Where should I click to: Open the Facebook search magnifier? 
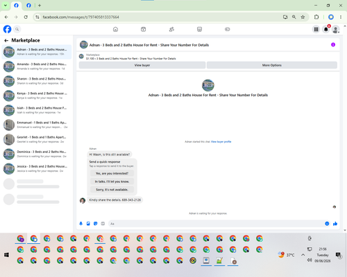(17, 29)
